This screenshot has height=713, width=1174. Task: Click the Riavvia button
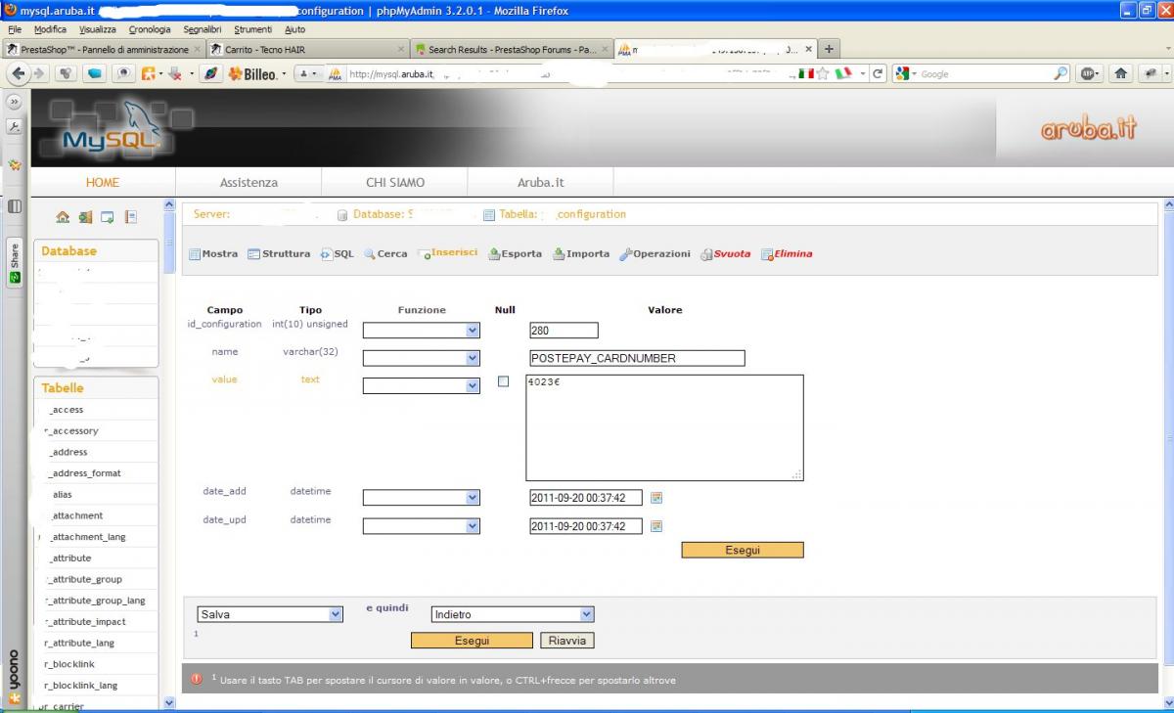pos(567,641)
